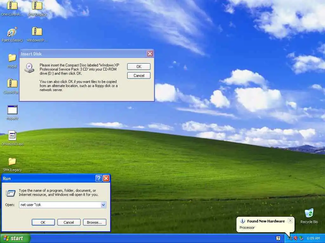Select the One-Core-A zipped folder icon

click(12, 6)
